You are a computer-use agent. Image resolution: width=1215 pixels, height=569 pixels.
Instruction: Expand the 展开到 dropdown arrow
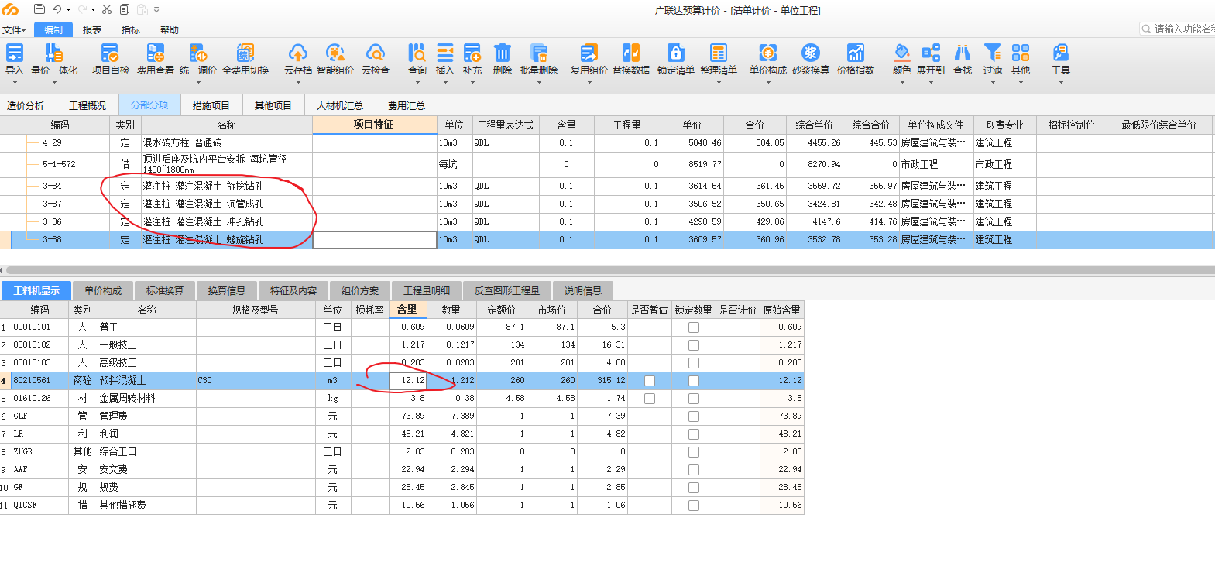coord(931,82)
